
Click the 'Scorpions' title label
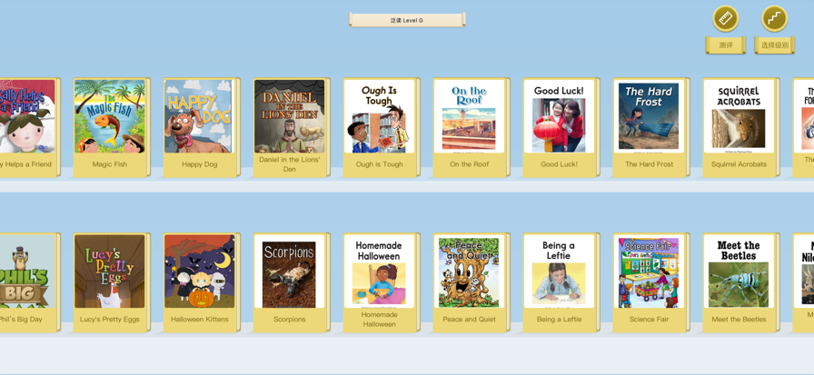coord(289,320)
